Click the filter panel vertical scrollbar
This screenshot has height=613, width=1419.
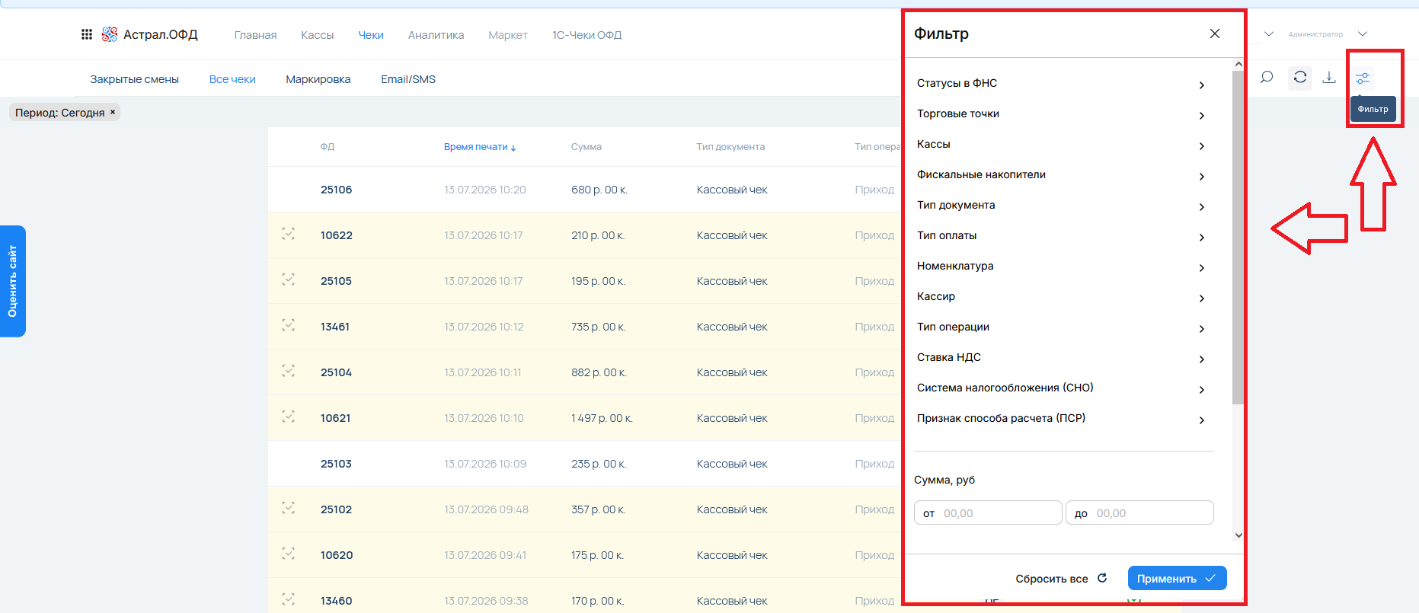[x=1238, y=236]
